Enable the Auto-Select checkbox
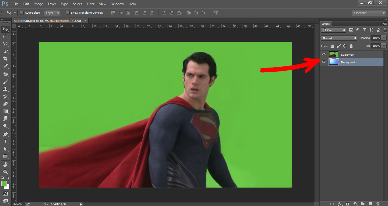The height and width of the screenshot is (206, 388). pos(22,13)
